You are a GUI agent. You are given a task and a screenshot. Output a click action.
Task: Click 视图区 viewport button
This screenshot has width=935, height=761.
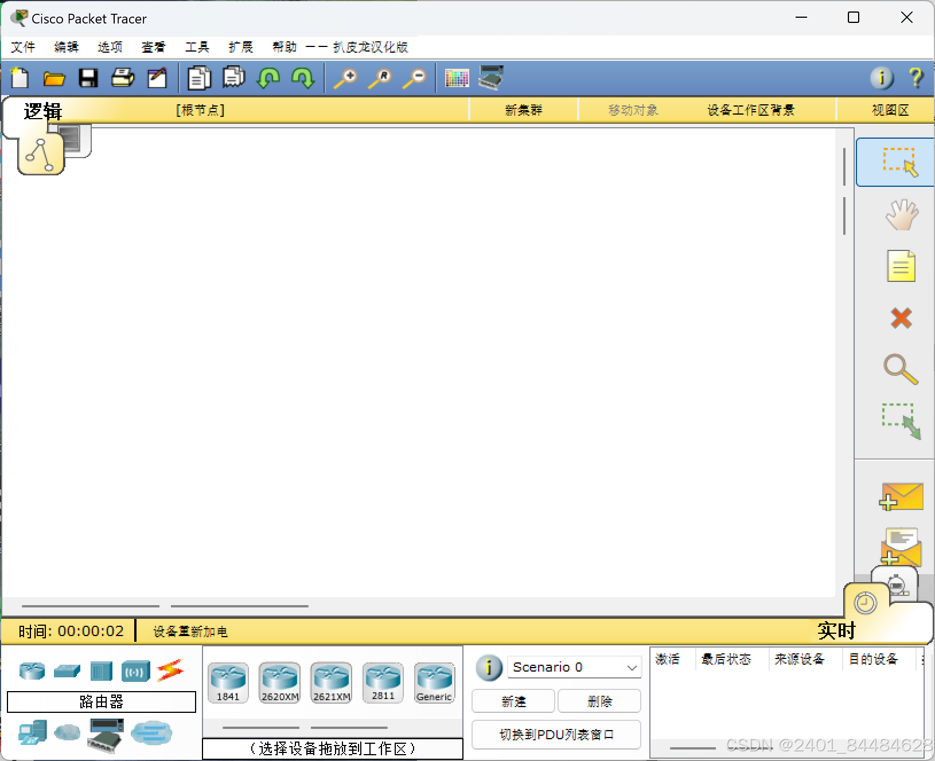click(890, 110)
